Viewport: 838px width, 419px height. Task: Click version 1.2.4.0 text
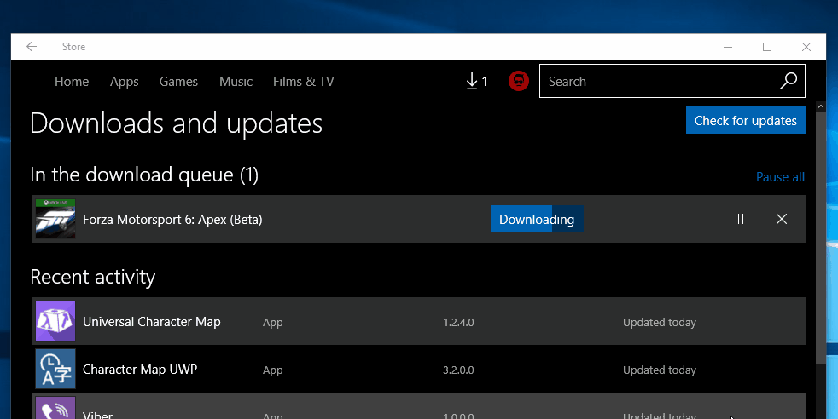(x=458, y=323)
